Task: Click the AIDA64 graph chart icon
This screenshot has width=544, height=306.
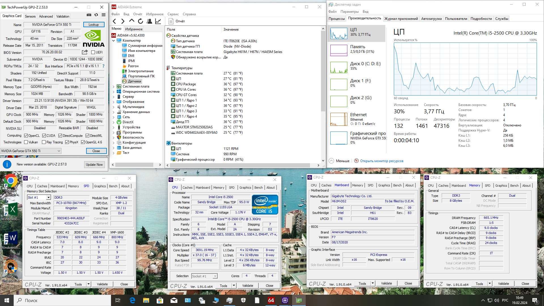Action: click(158, 21)
